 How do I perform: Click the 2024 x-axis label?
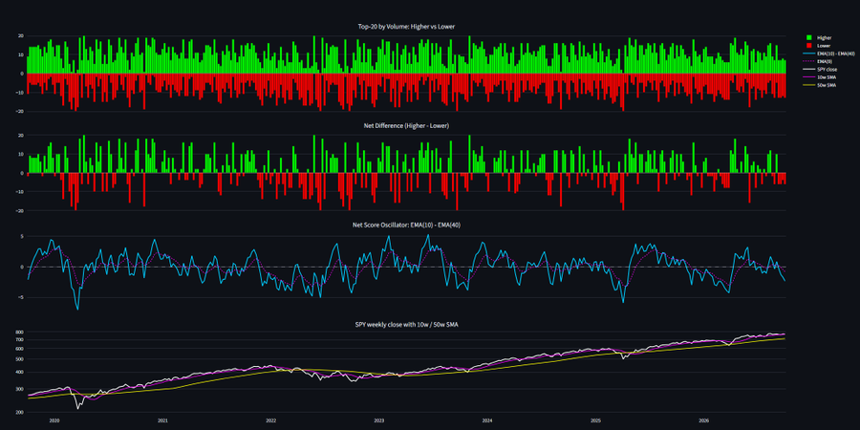(x=487, y=420)
